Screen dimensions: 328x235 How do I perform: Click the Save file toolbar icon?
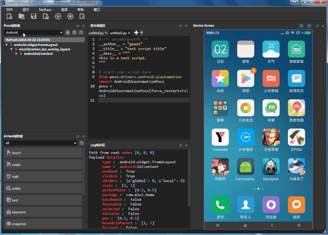33,16
